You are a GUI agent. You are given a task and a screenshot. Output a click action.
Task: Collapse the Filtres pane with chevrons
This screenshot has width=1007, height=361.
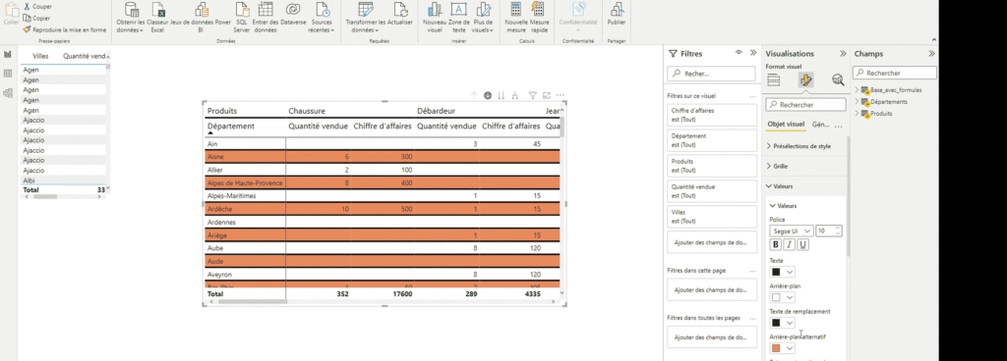[x=753, y=53]
